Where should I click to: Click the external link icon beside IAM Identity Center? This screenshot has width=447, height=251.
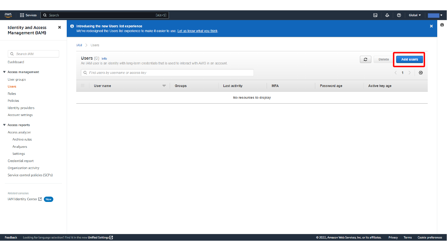pos(40,199)
